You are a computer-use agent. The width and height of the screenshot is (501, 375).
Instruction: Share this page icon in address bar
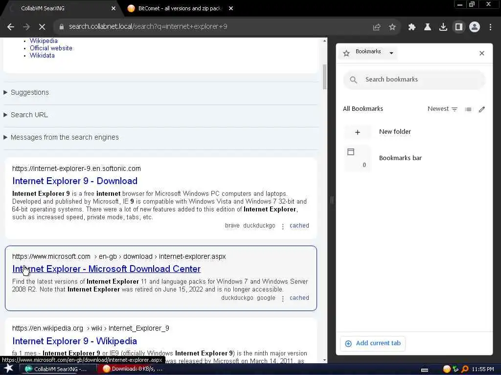coord(377,27)
